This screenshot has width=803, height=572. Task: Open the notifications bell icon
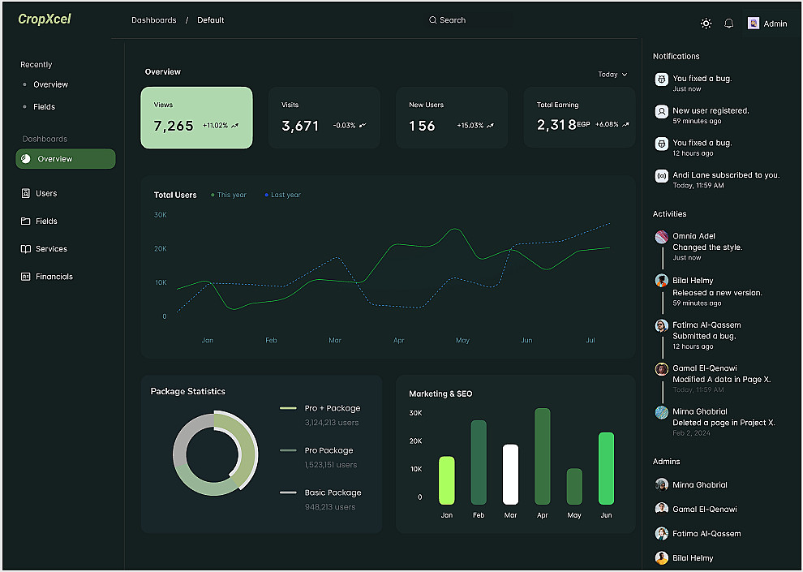pyautogui.click(x=728, y=24)
